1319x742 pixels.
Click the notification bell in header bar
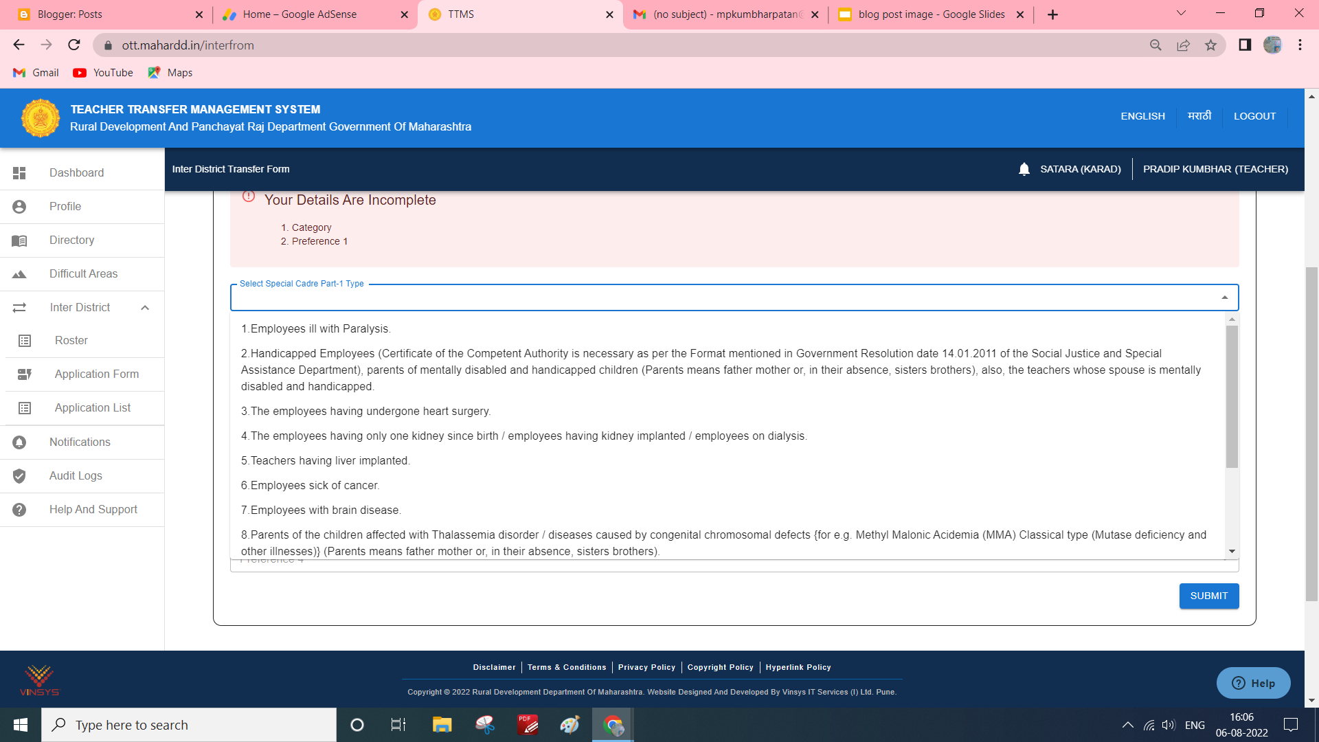1024,169
